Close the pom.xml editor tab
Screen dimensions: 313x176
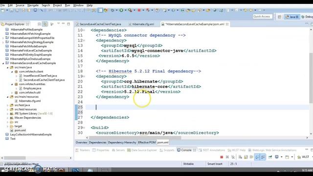[x=227, y=24]
